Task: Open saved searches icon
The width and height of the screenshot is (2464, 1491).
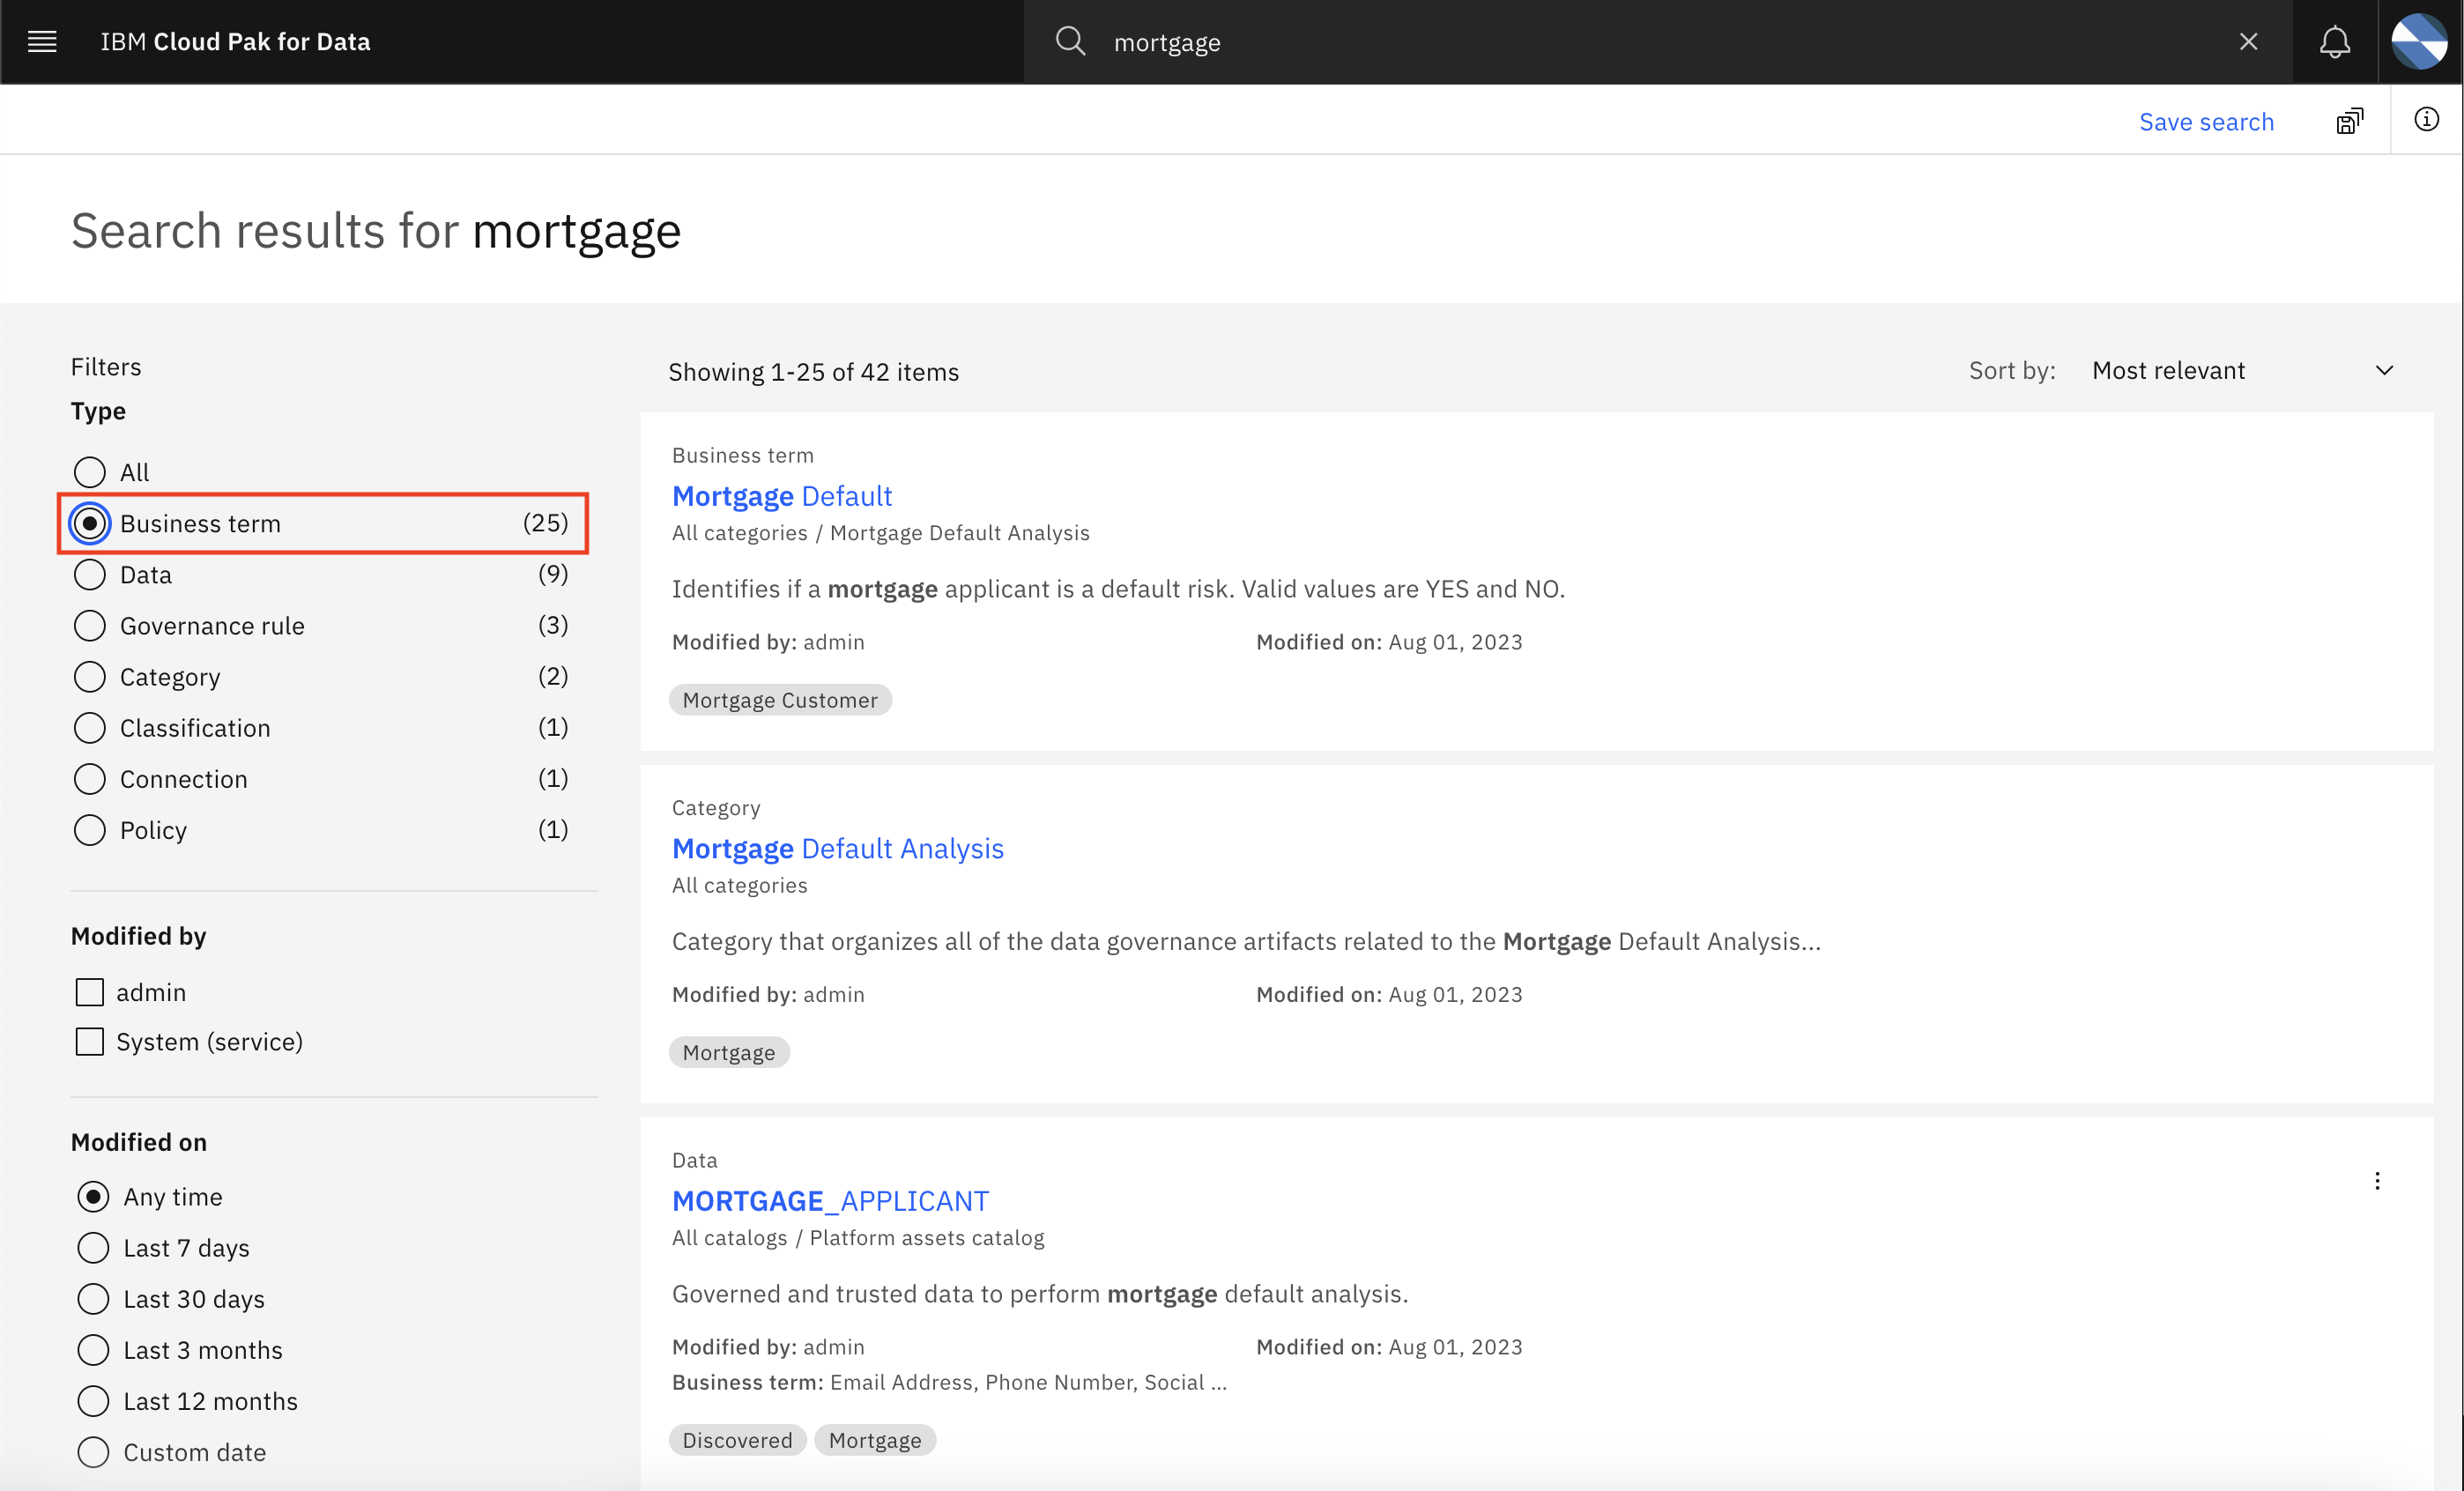Action: tap(2349, 121)
